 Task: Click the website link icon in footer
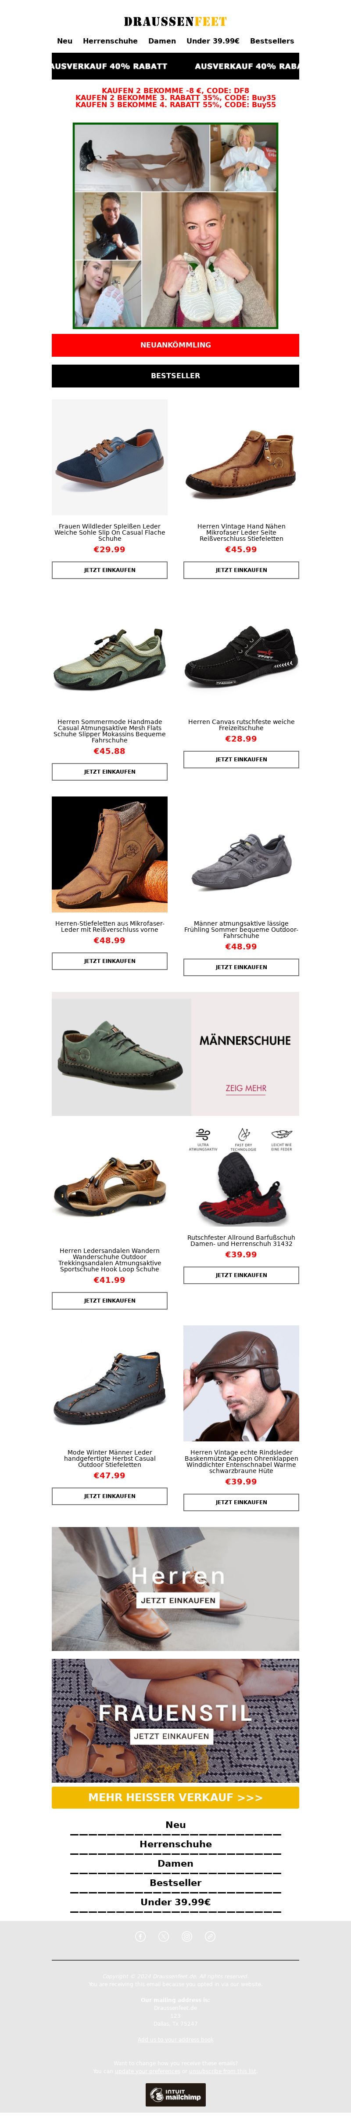(x=210, y=1936)
